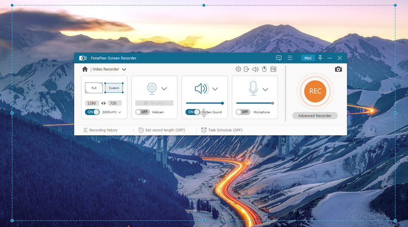Screen dimensions: 408x227
Task: Open the hamburger menu in title bar
Action: [x=290, y=58]
